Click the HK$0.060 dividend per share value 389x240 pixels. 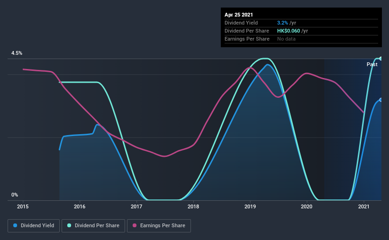tap(289, 31)
